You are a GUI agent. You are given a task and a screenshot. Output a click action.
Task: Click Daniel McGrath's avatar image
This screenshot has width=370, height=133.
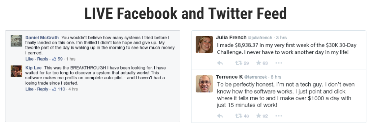(17, 41)
